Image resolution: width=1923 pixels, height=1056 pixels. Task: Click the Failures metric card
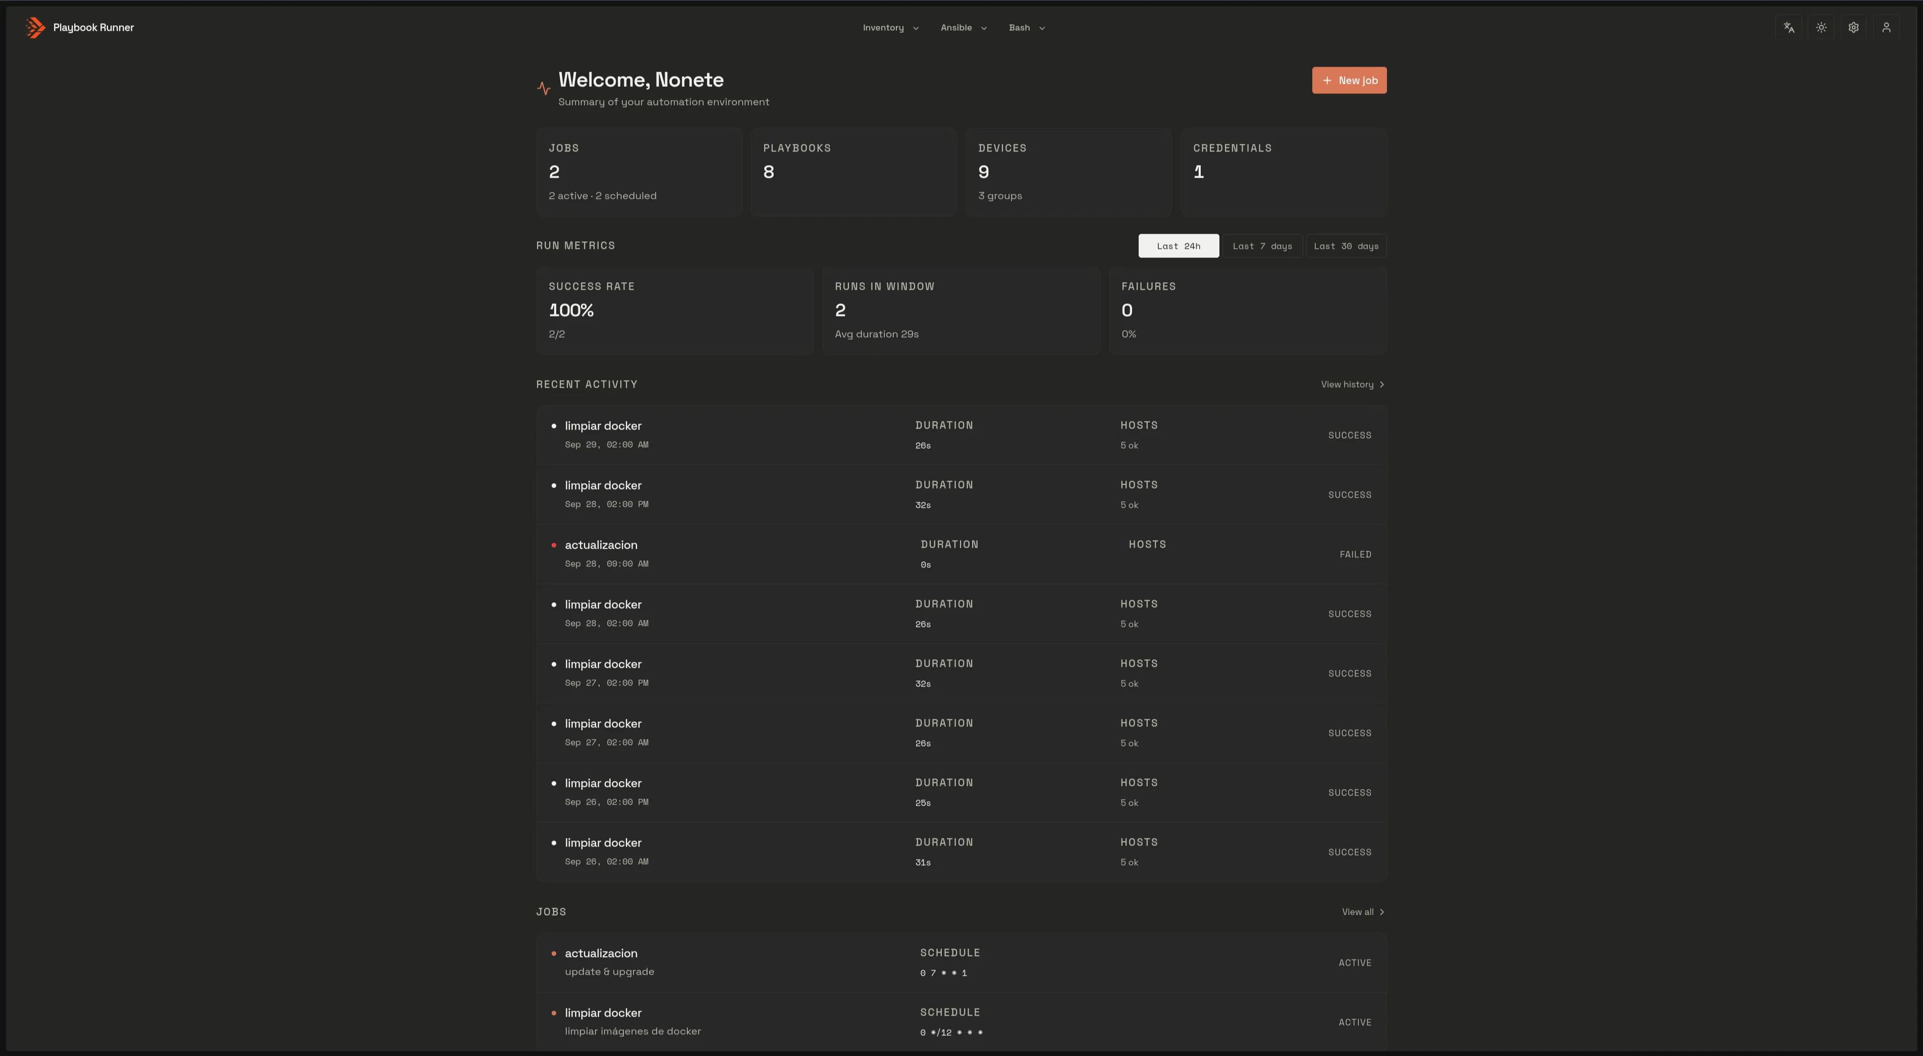pos(1247,310)
